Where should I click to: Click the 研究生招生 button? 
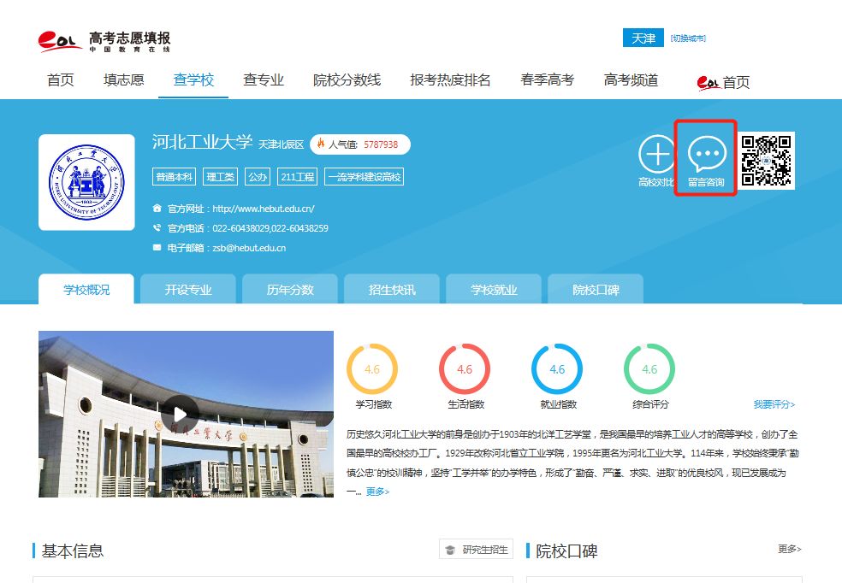[x=476, y=549]
